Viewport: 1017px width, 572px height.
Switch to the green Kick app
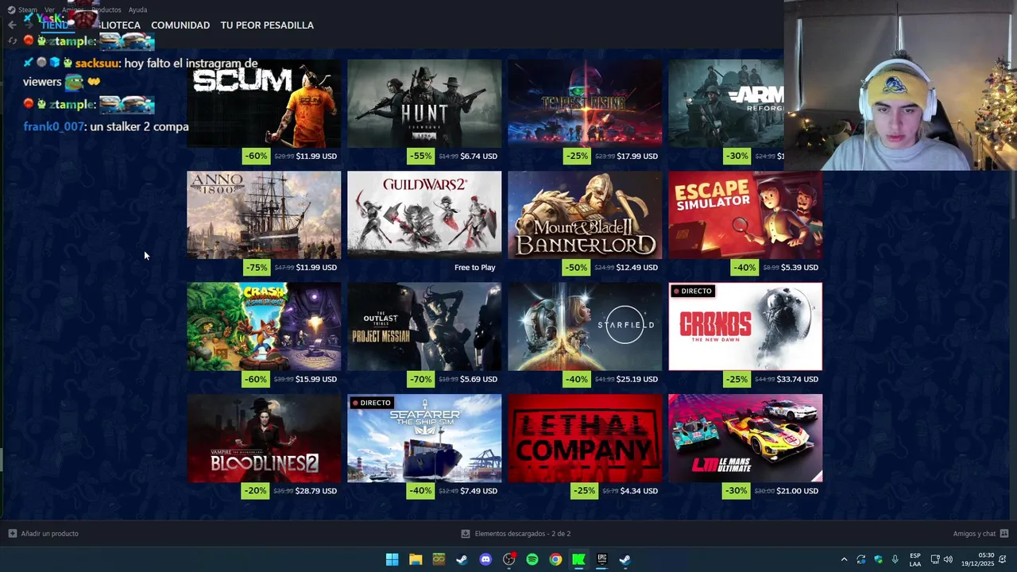579,559
